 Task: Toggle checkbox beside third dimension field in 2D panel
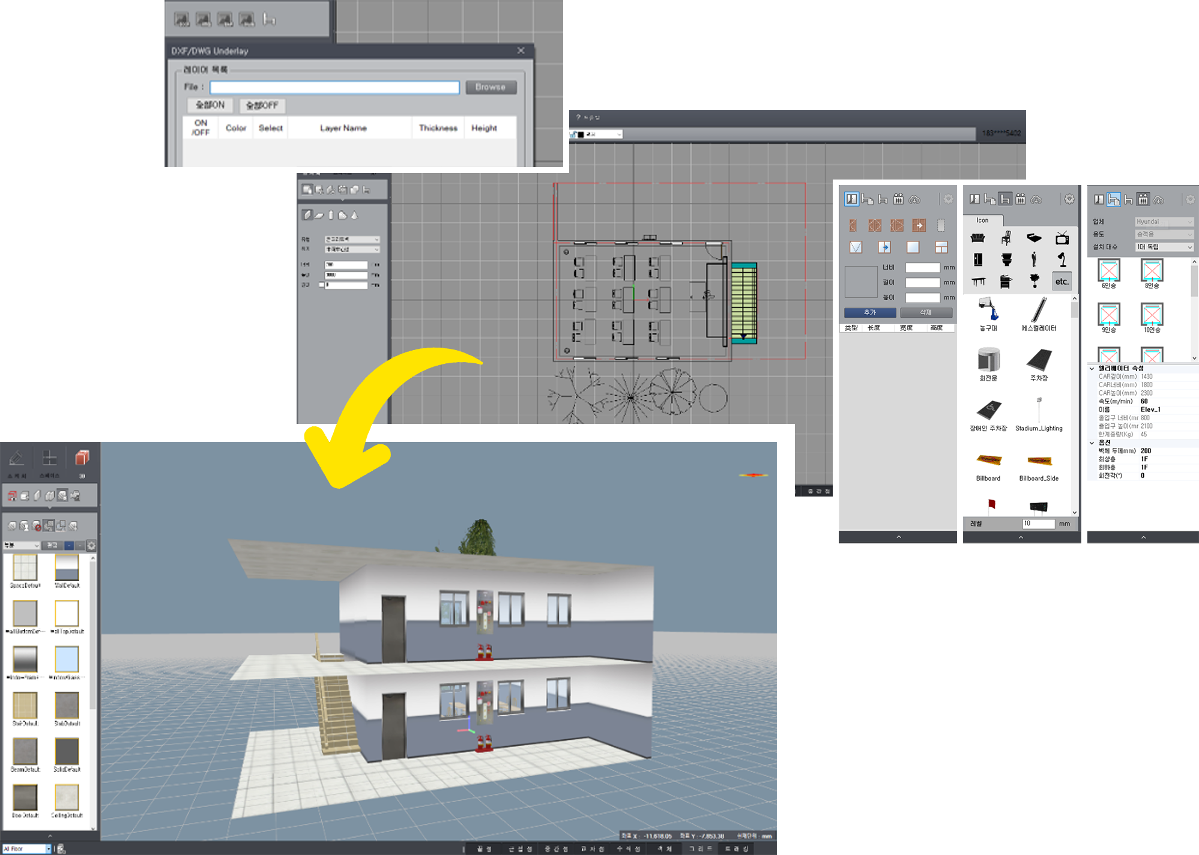[x=321, y=285]
